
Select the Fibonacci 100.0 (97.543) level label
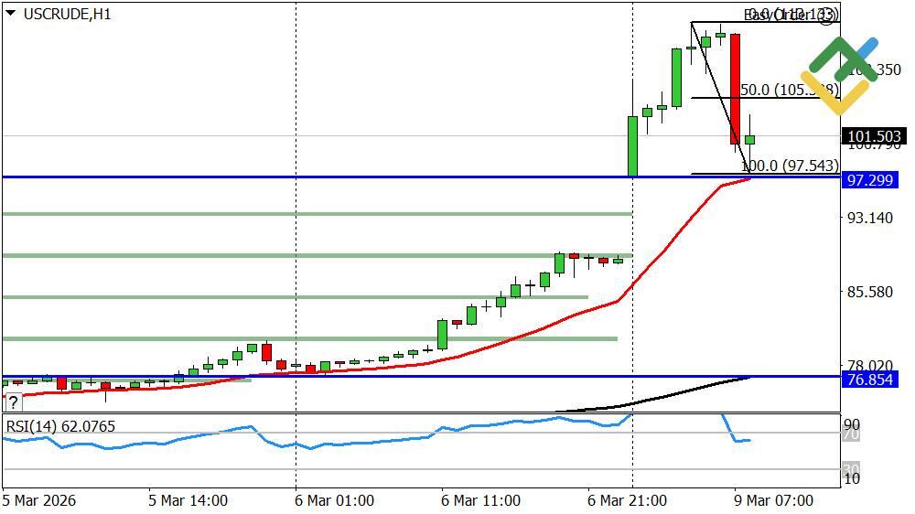point(789,166)
